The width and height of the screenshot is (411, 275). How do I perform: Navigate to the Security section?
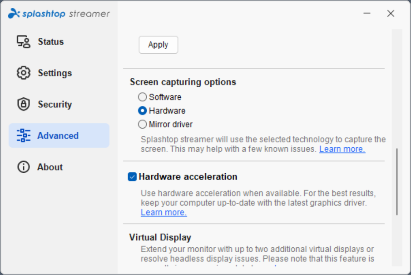(x=54, y=104)
